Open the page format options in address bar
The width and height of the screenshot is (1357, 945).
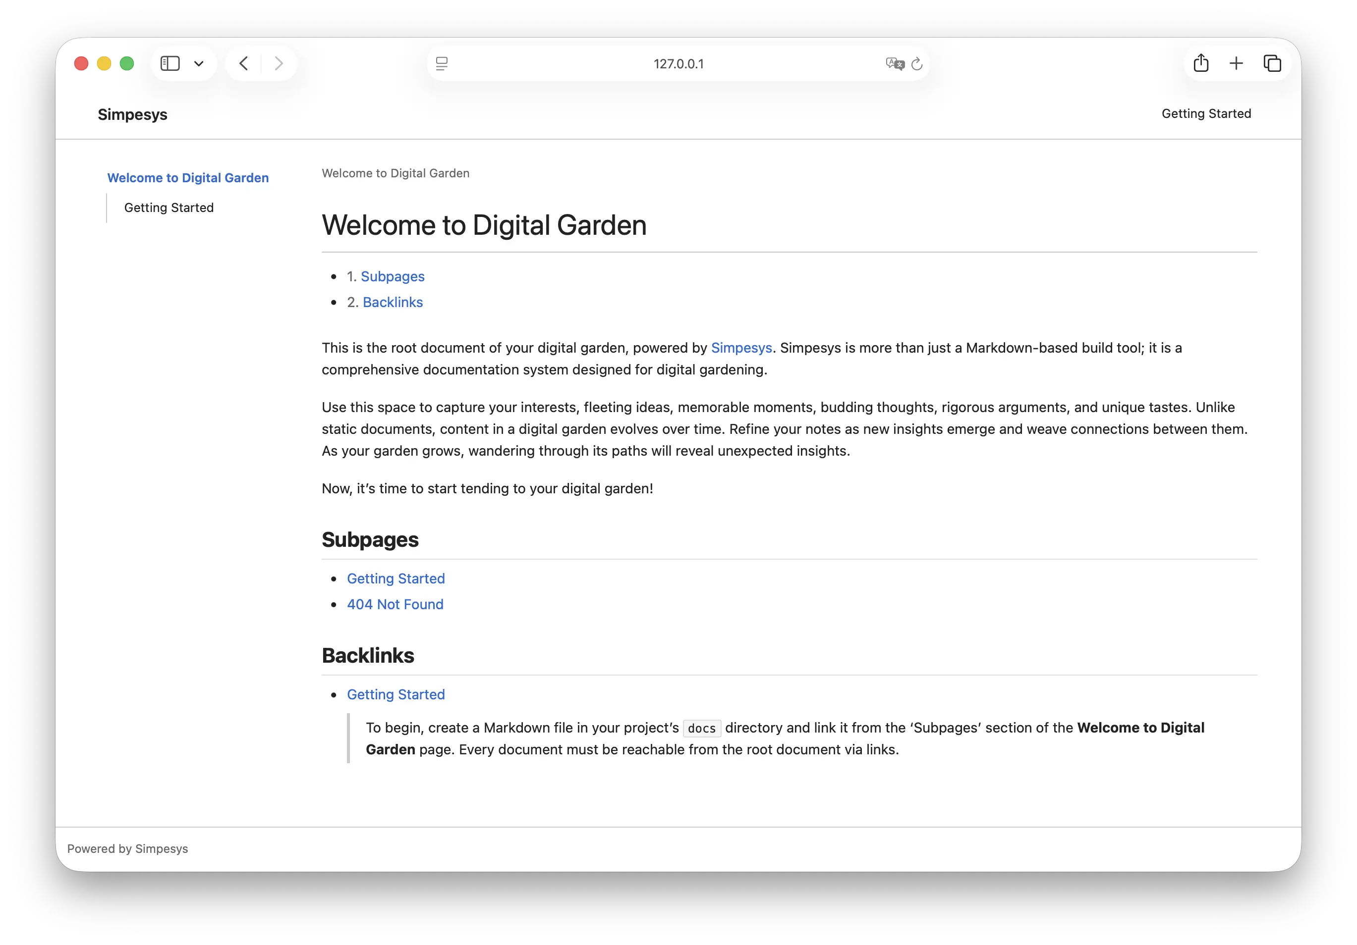[442, 63]
